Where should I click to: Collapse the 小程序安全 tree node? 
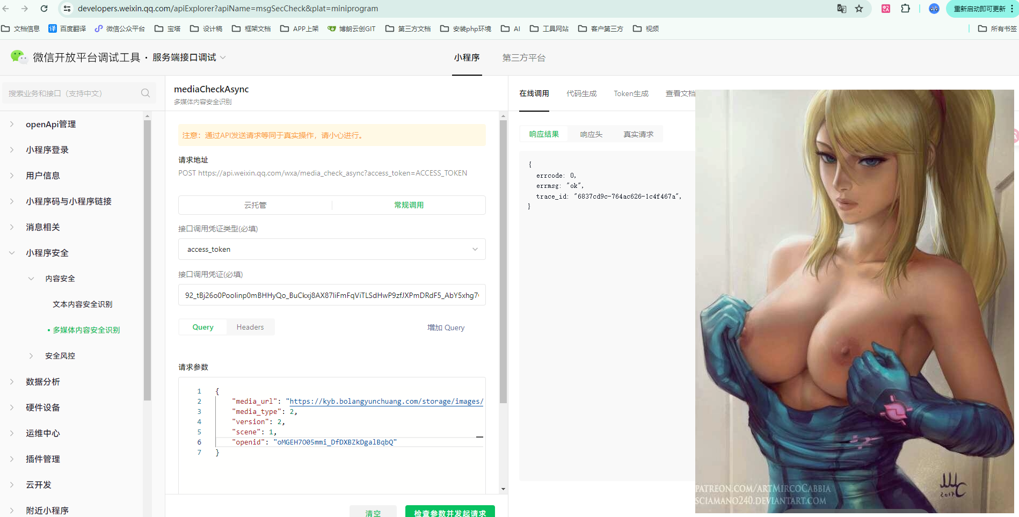tap(12, 253)
